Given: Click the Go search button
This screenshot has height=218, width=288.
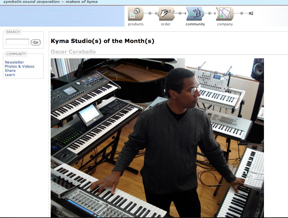Looking at the screenshot, I should tap(36, 42).
